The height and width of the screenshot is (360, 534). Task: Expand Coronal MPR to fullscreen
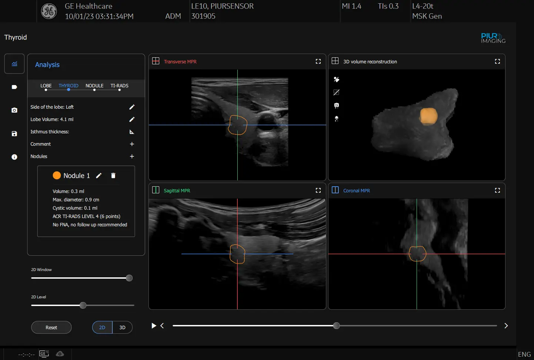tap(497, 190)
